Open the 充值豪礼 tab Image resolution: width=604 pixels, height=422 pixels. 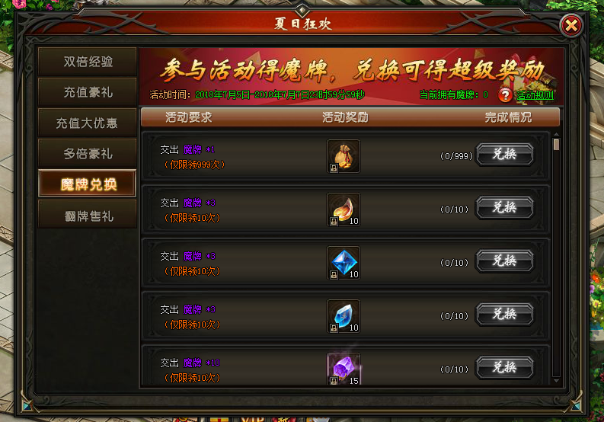88,92
